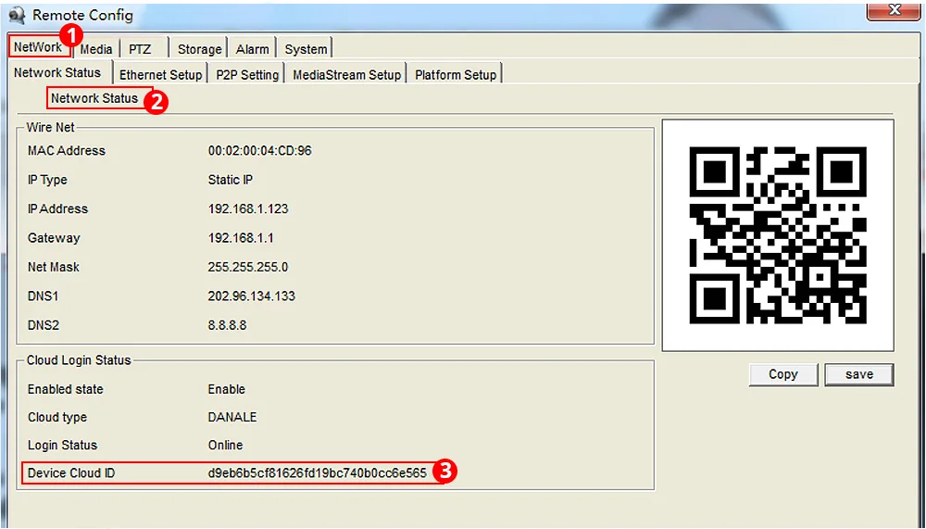Click the DNS1 value 202.96.134.133

pos(252,296)
